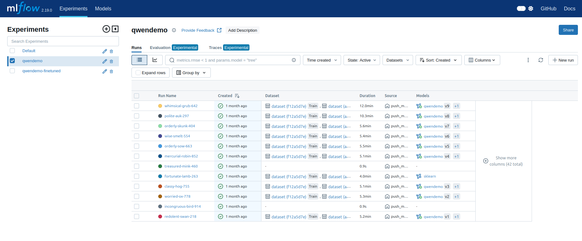Click the Share button

click(568, 30)
